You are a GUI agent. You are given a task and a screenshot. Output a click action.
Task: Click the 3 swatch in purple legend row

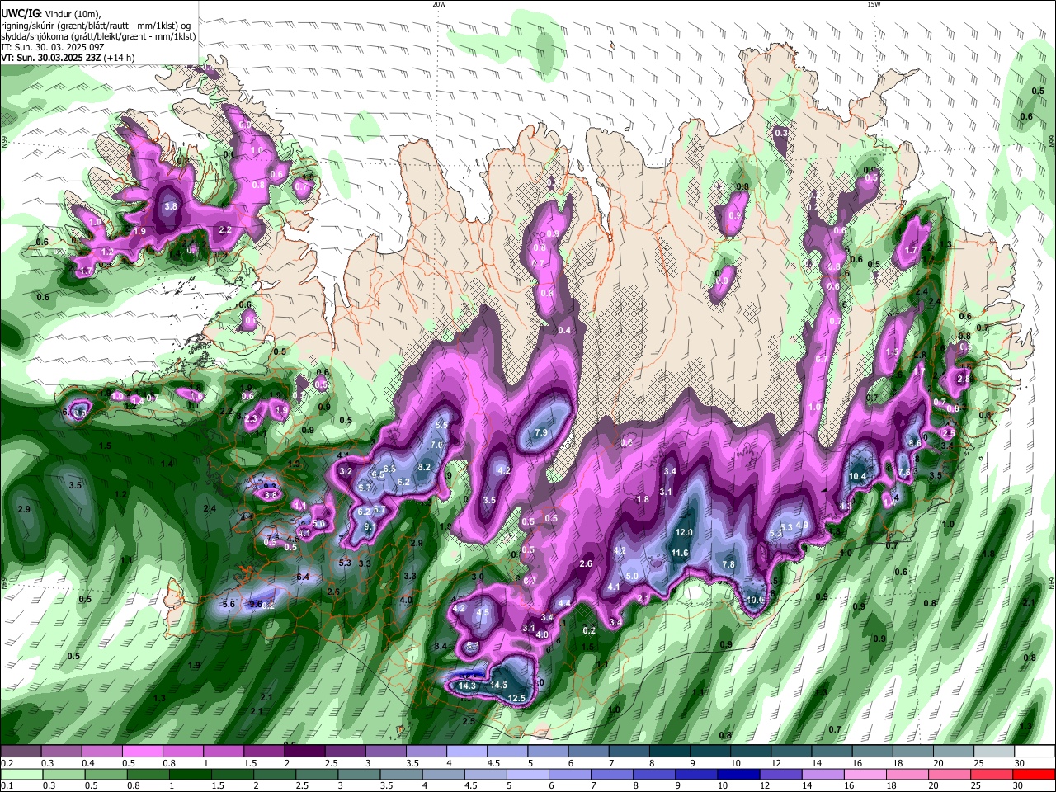coord(388,751)
